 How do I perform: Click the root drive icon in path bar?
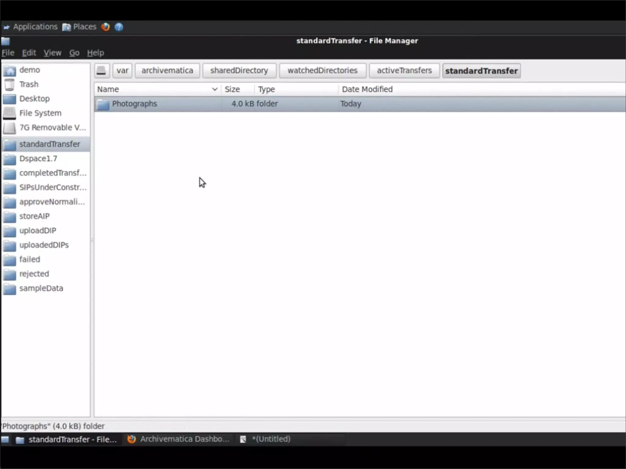101,71
